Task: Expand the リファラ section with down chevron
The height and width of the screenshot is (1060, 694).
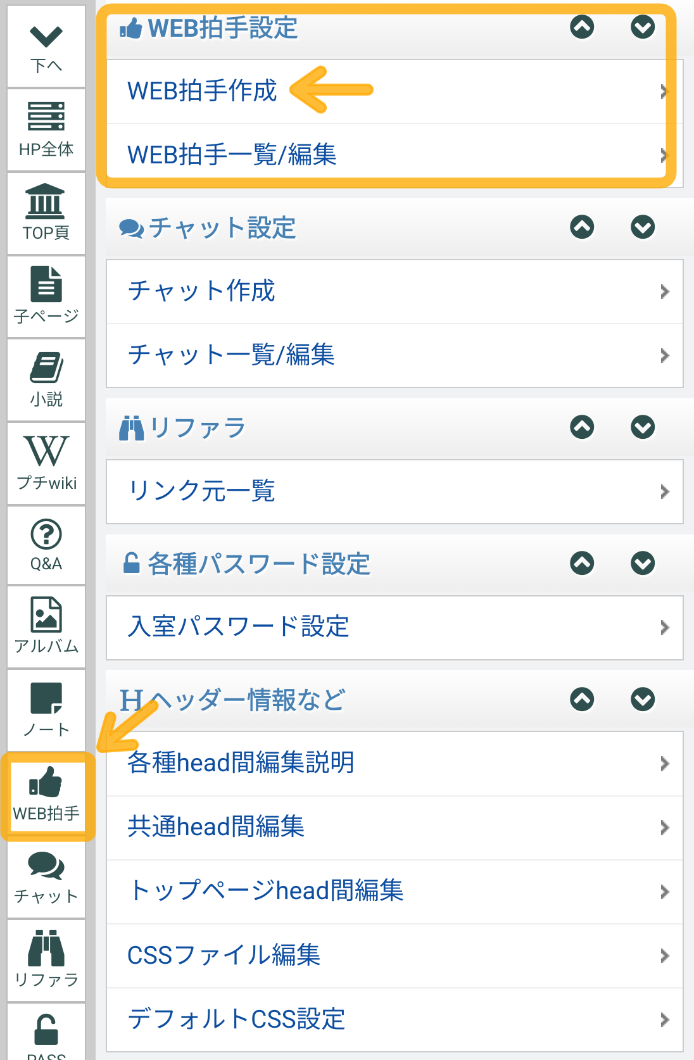Action: point(643,427)
